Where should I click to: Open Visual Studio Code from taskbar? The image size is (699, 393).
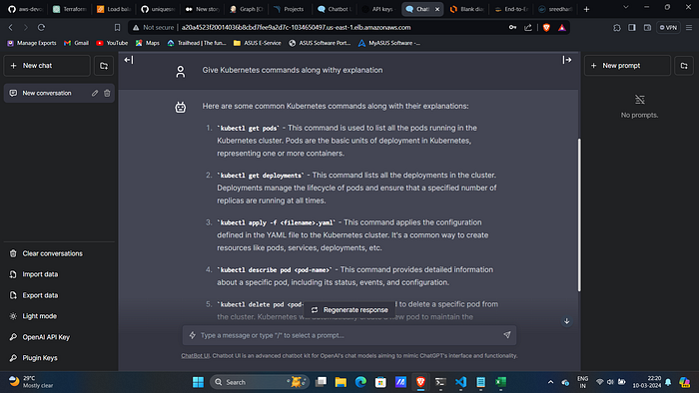click(460, 382)
